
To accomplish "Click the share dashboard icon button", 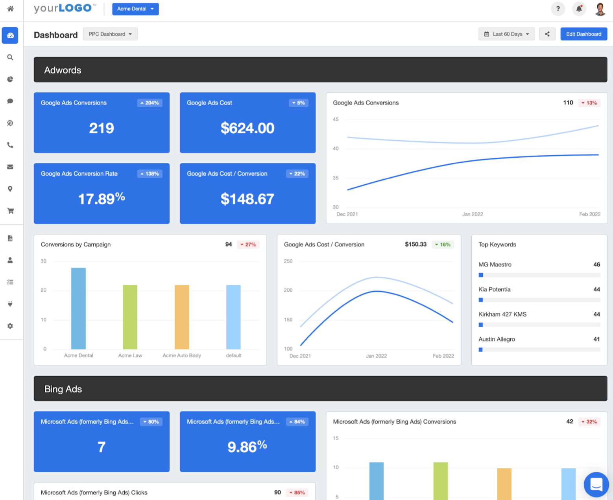I will pos(547,34).
